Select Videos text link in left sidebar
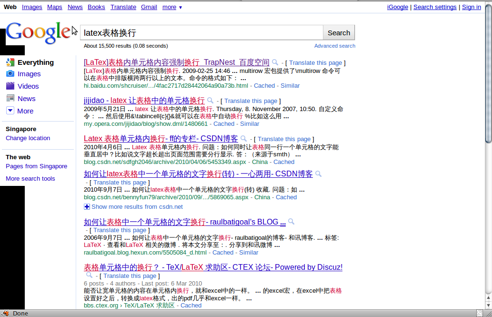 (28, 86)
